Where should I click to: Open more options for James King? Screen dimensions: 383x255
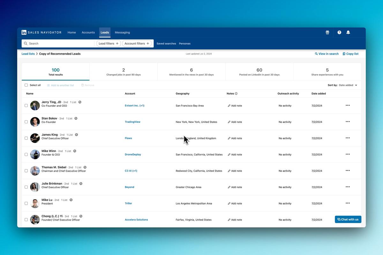[x=348, y=138]
